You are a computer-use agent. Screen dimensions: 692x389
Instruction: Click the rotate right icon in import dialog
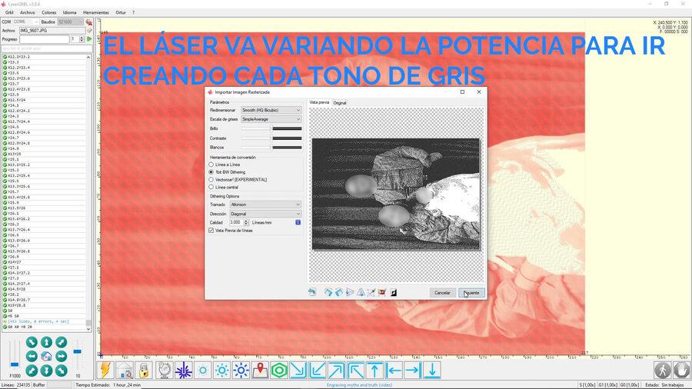click(x=339, y=292)
